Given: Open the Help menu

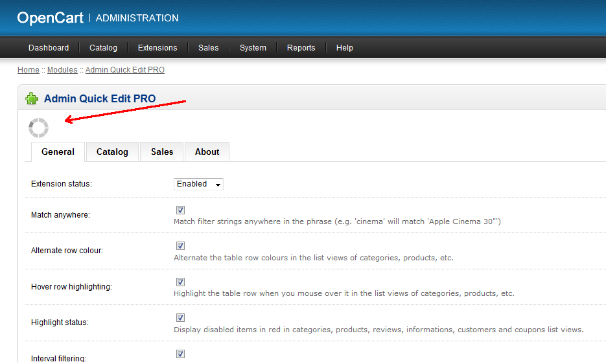Looking at the screenshot, I should 344,47.
